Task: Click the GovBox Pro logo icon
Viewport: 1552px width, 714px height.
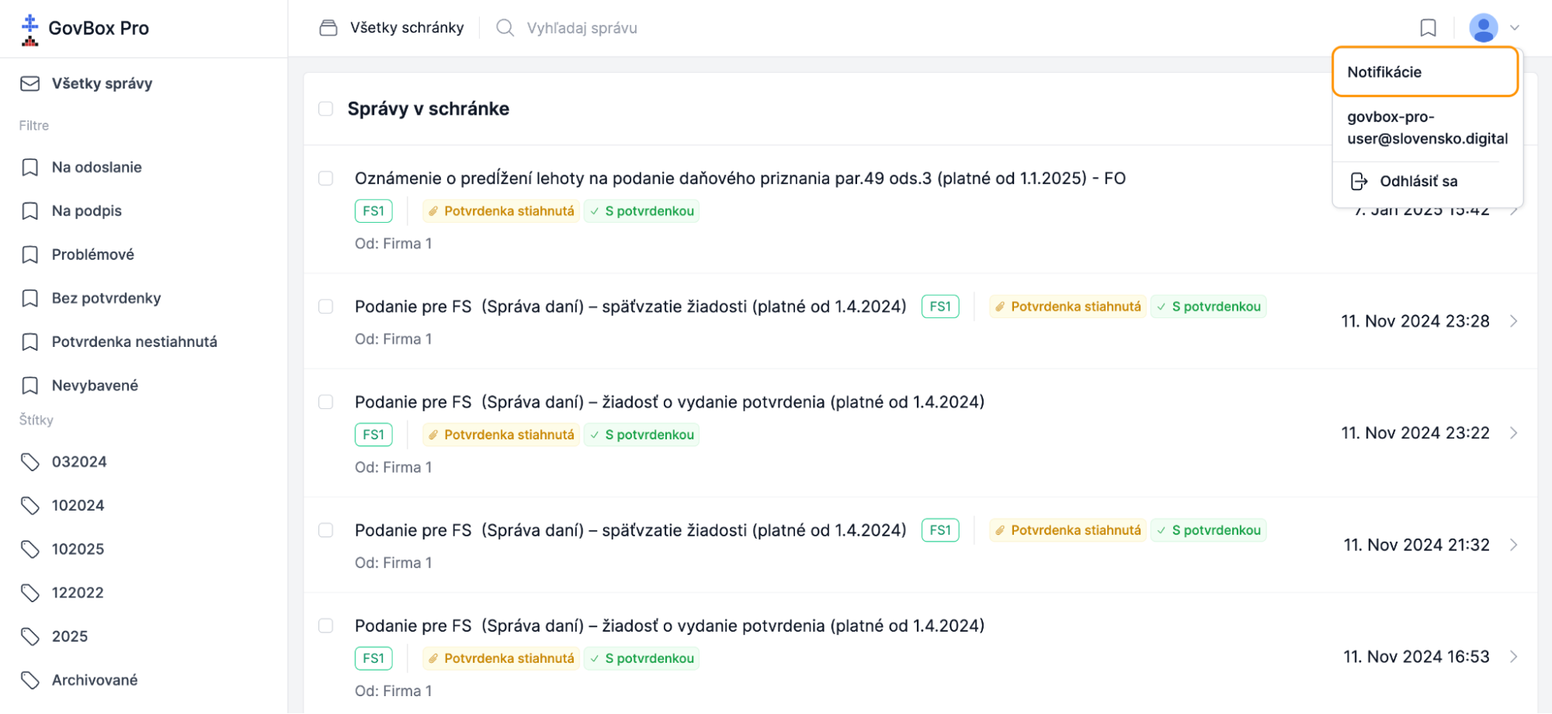Action: (30, 29)
